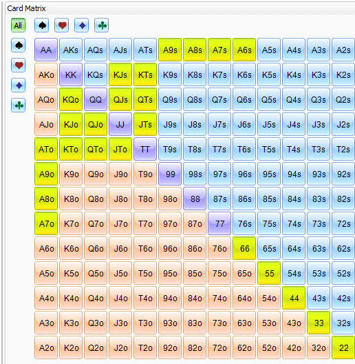Select the 72o offsuit hand cell
Image resolution: width=355 pixels, height=364 pixels.
pos(219,347)
